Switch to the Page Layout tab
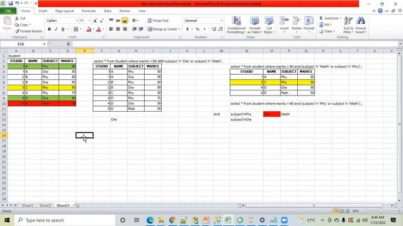 click(x=64, y=11)
